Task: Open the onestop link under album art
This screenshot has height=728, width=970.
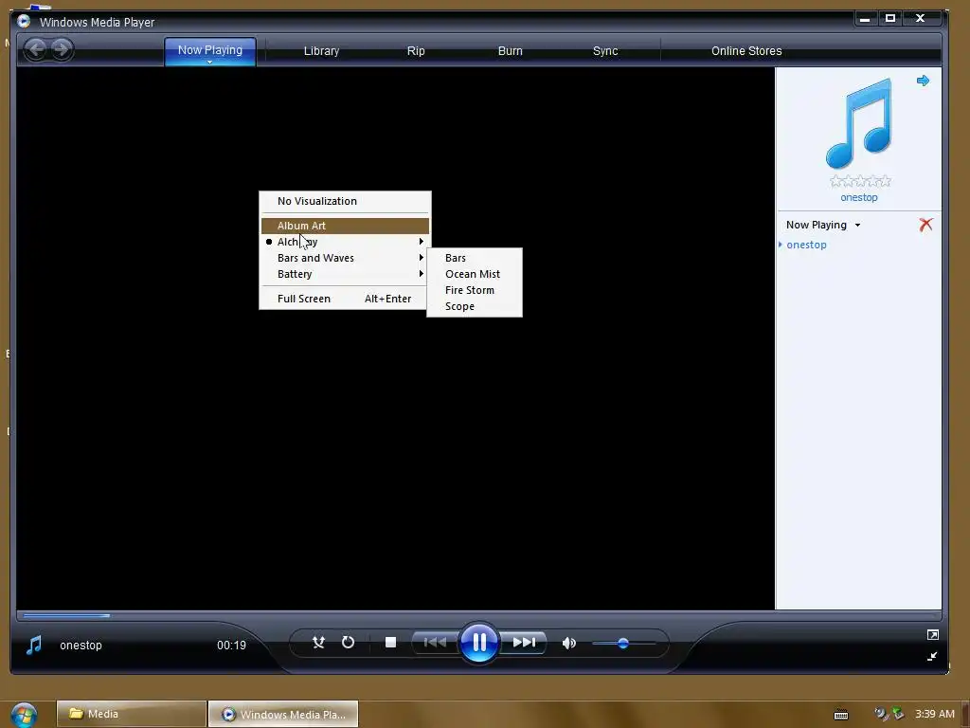Action: click(x=858, y=197)
